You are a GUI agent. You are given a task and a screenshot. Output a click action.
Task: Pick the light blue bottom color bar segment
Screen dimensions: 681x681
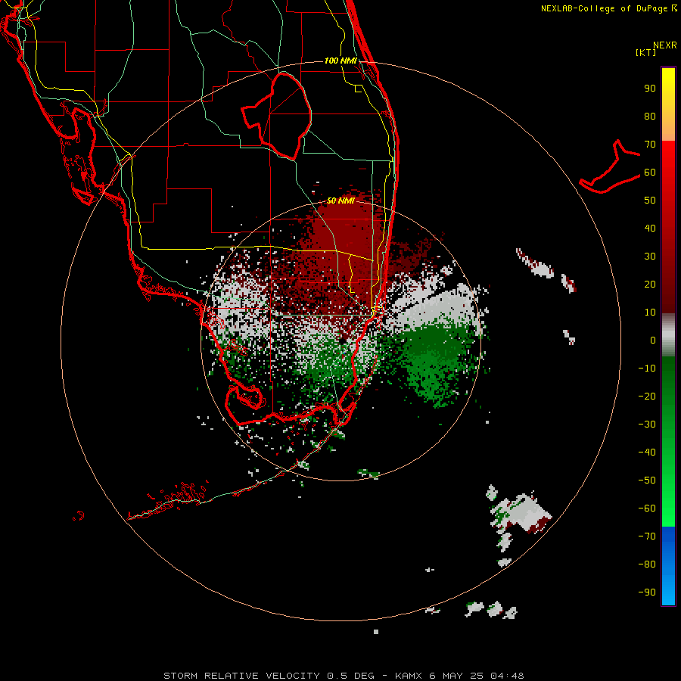coord(668,591)
